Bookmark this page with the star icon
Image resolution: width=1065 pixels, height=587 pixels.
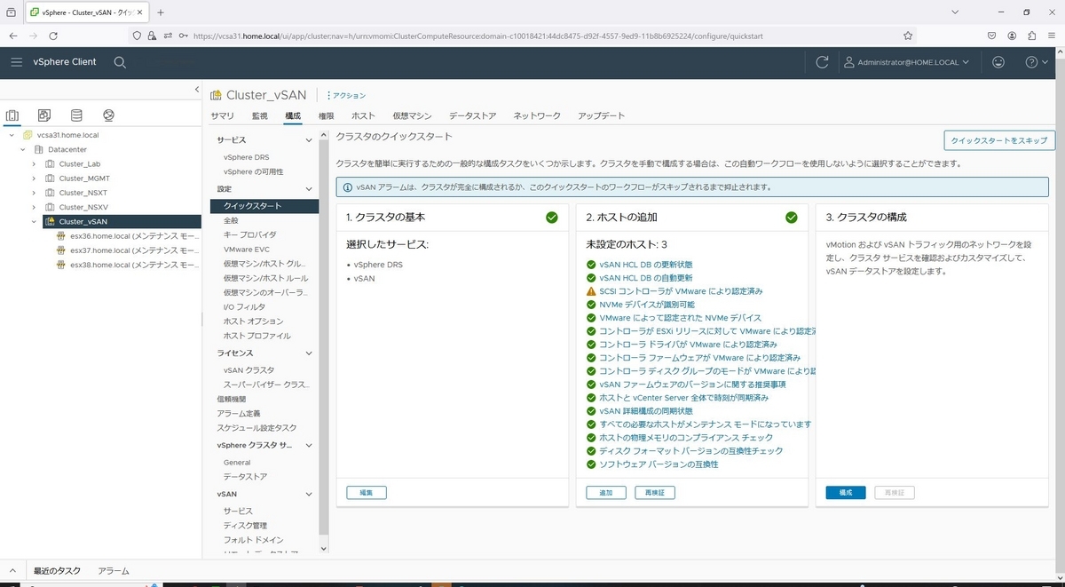(x=908, y=36)
